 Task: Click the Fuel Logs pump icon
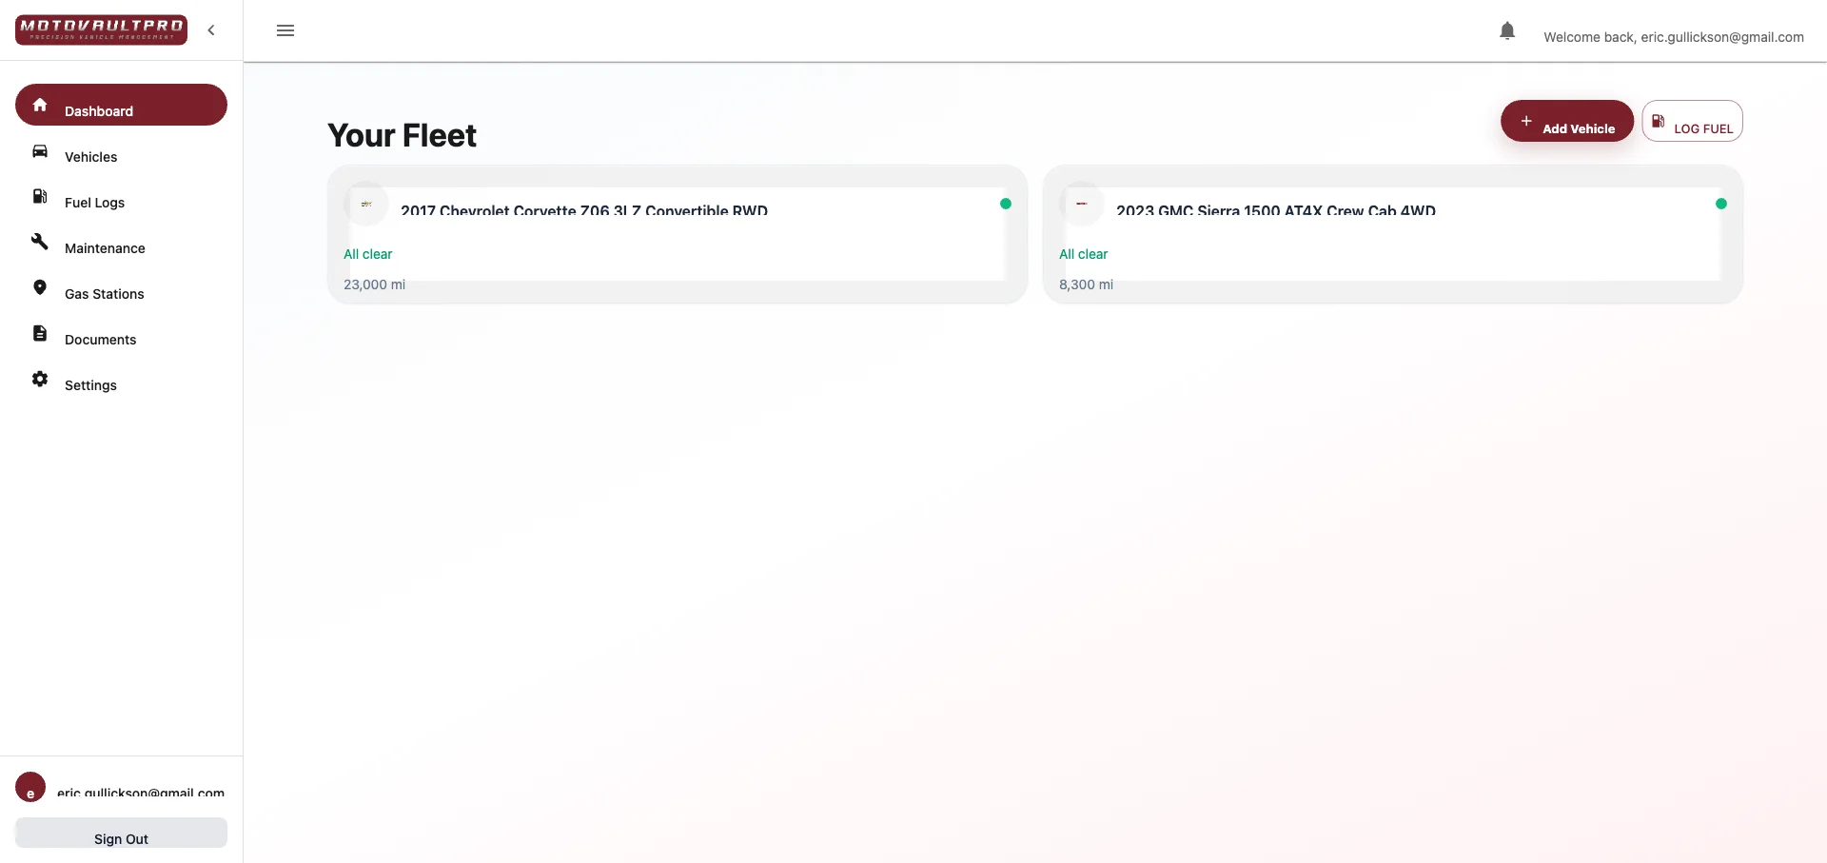[x=40, y=197]
